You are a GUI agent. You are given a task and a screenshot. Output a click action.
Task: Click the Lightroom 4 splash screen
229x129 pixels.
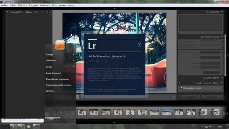pyautogui.click(x=114, y=64)
